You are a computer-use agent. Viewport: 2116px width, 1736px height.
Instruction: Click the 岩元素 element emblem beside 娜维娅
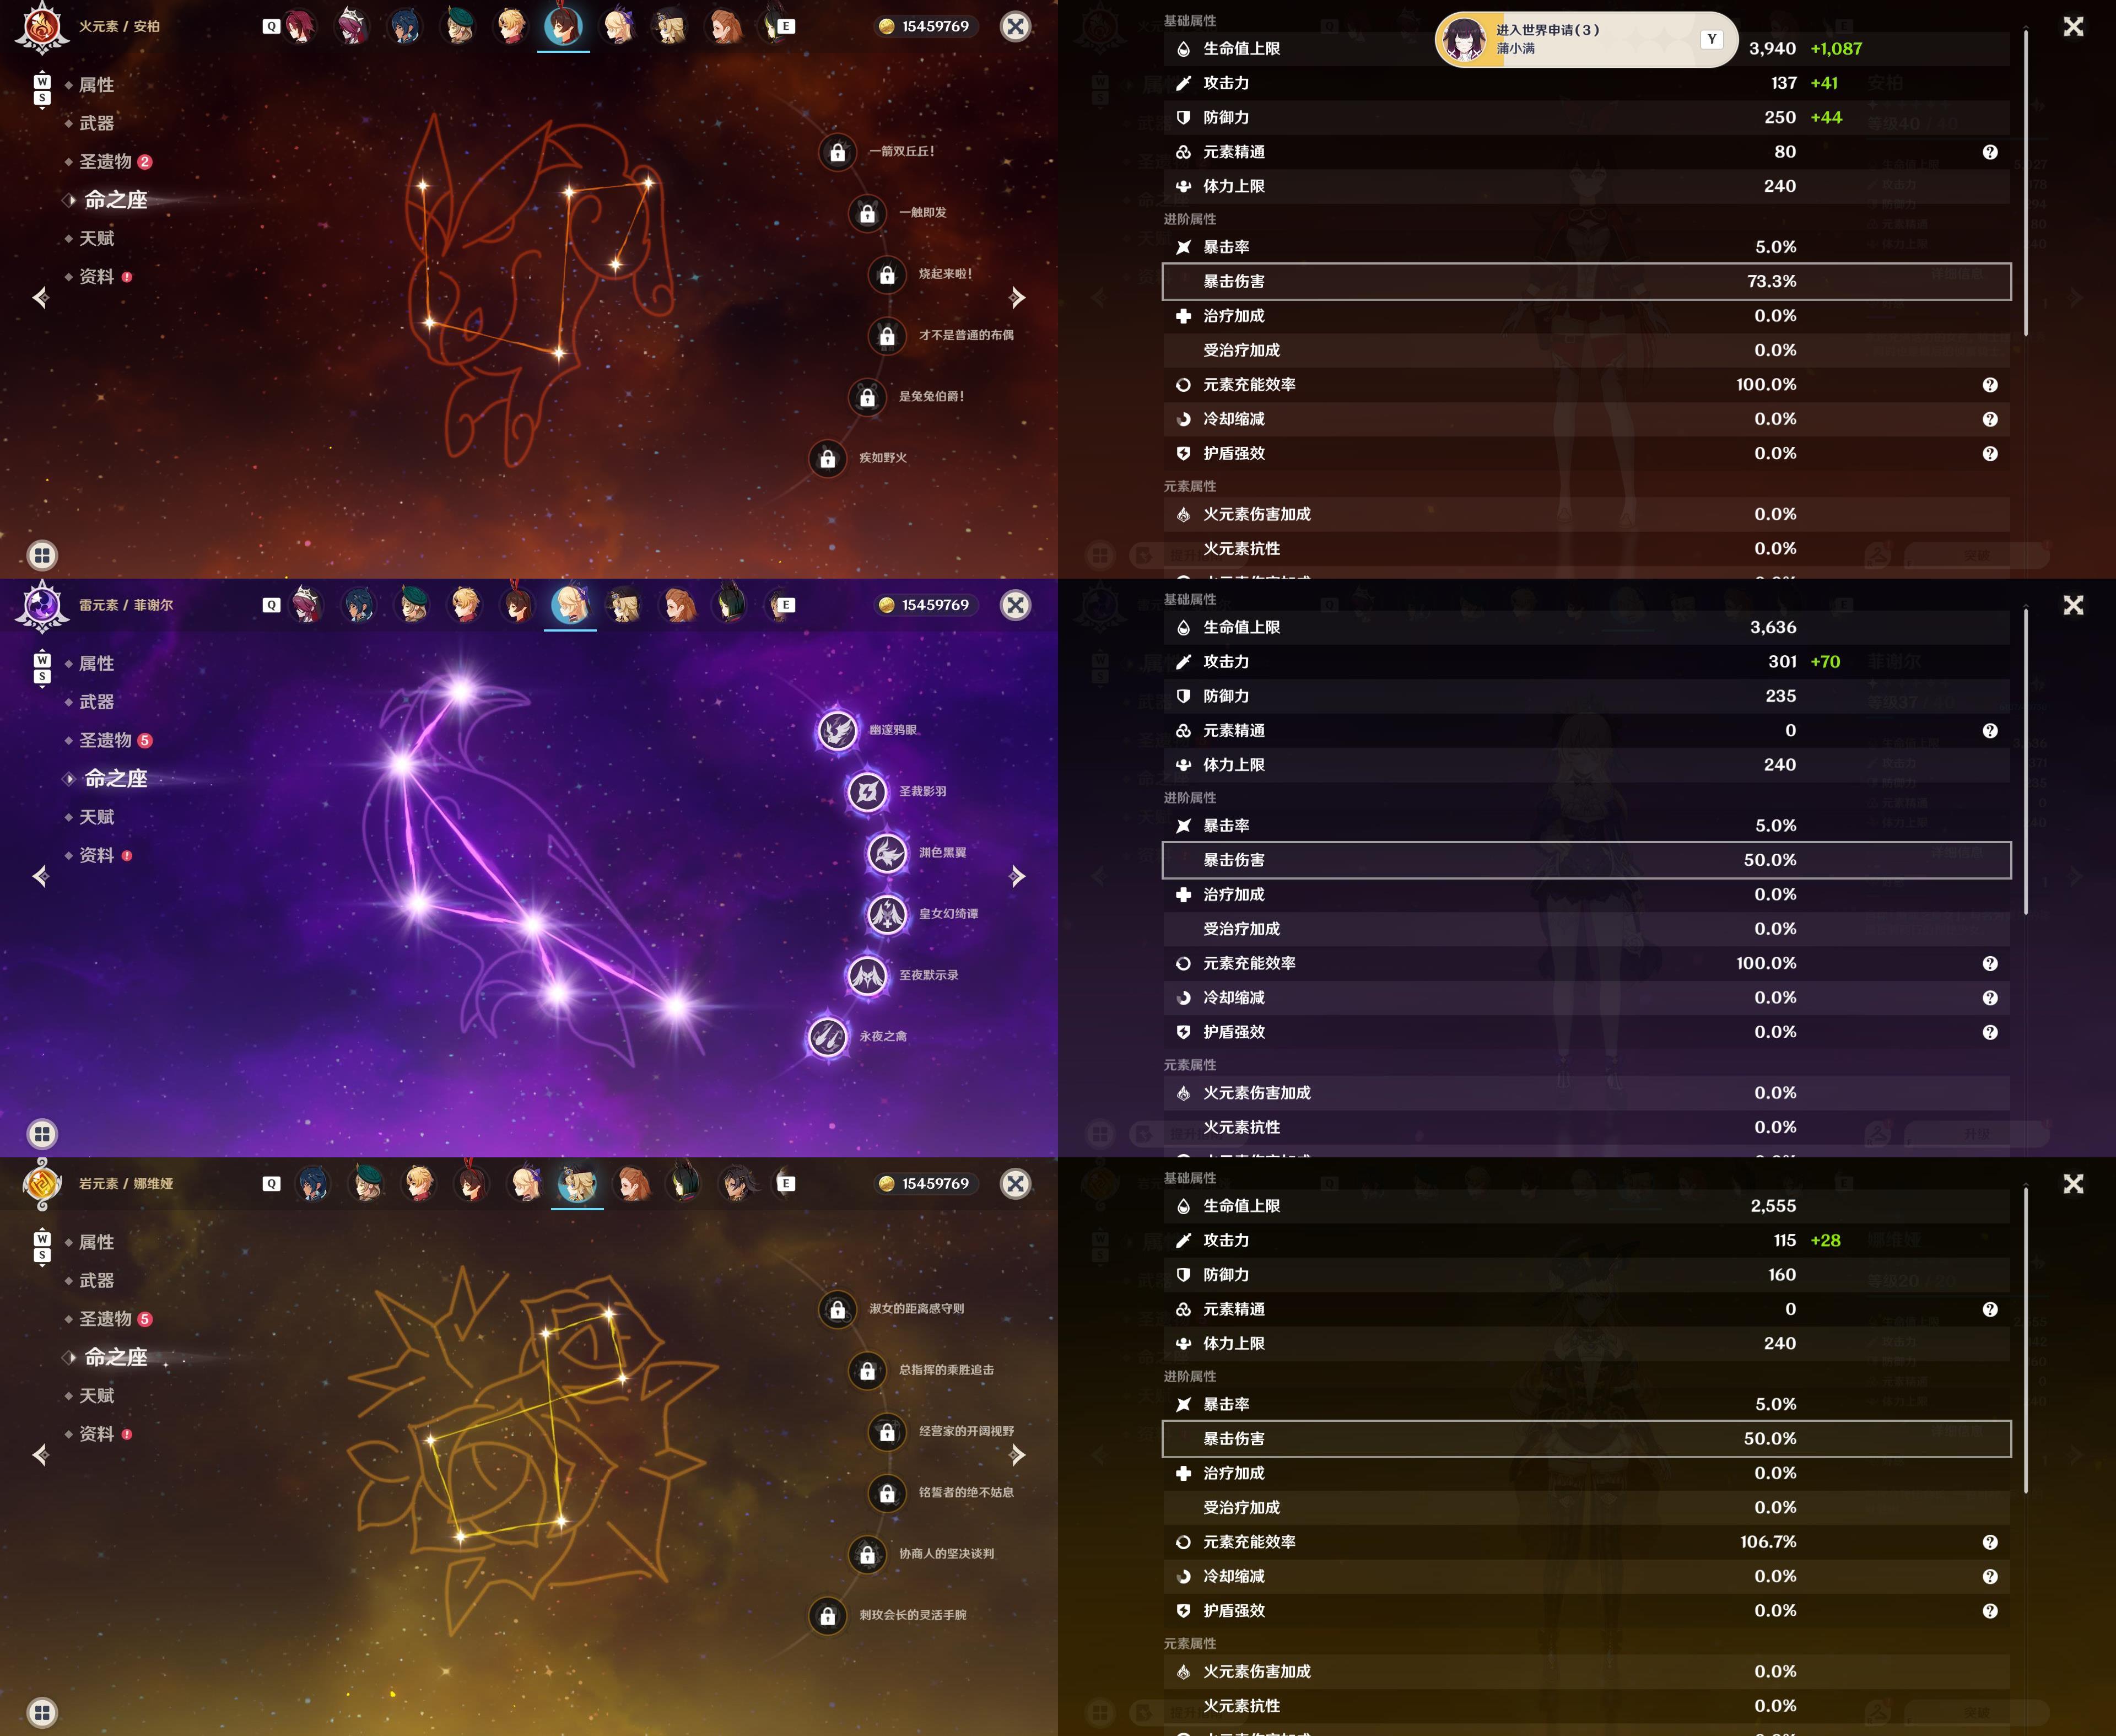(42, 1184)
